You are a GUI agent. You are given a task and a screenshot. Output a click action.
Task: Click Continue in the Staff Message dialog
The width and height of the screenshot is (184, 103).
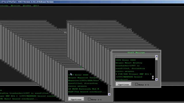tap(123, 84)
